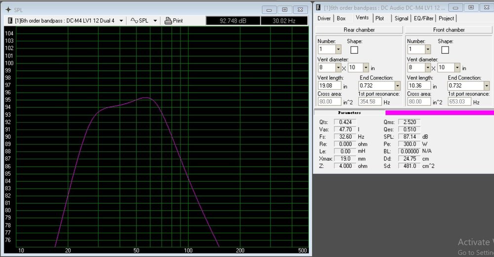
Task: Click the peak of the magenta SPL curve
Action: (x=146, y=97)
